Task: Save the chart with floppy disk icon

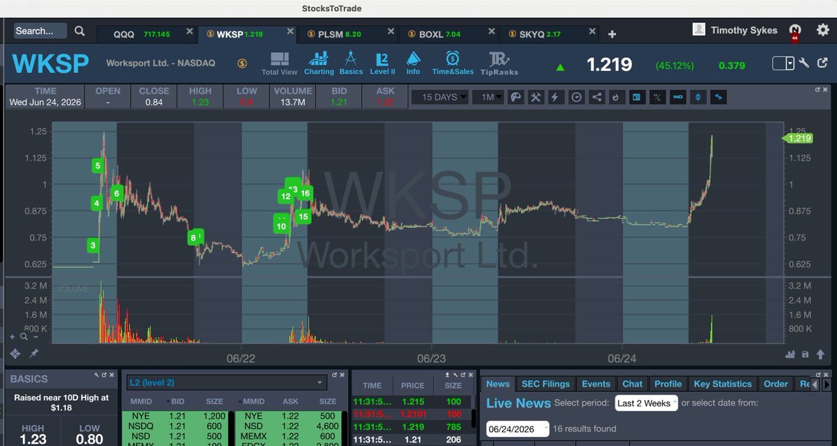Action: pyautogui.click(x=806, y=354)
